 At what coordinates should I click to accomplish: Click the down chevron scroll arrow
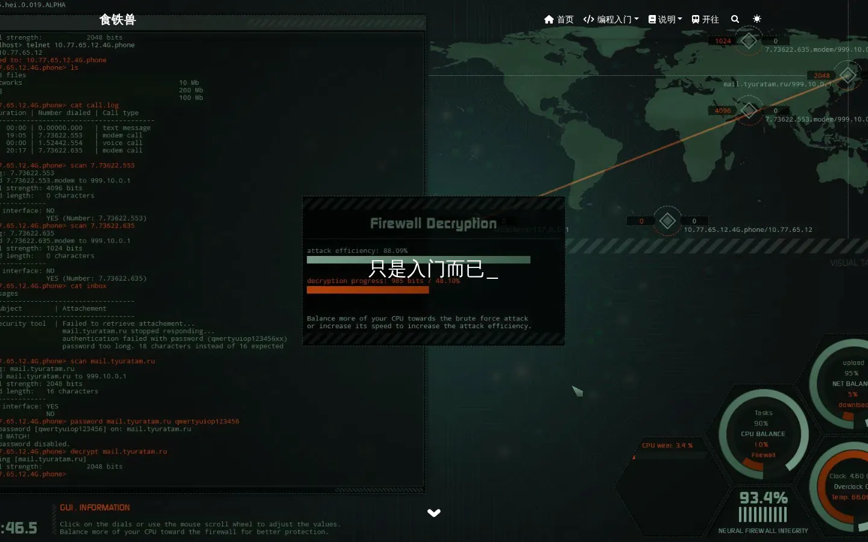434,513
